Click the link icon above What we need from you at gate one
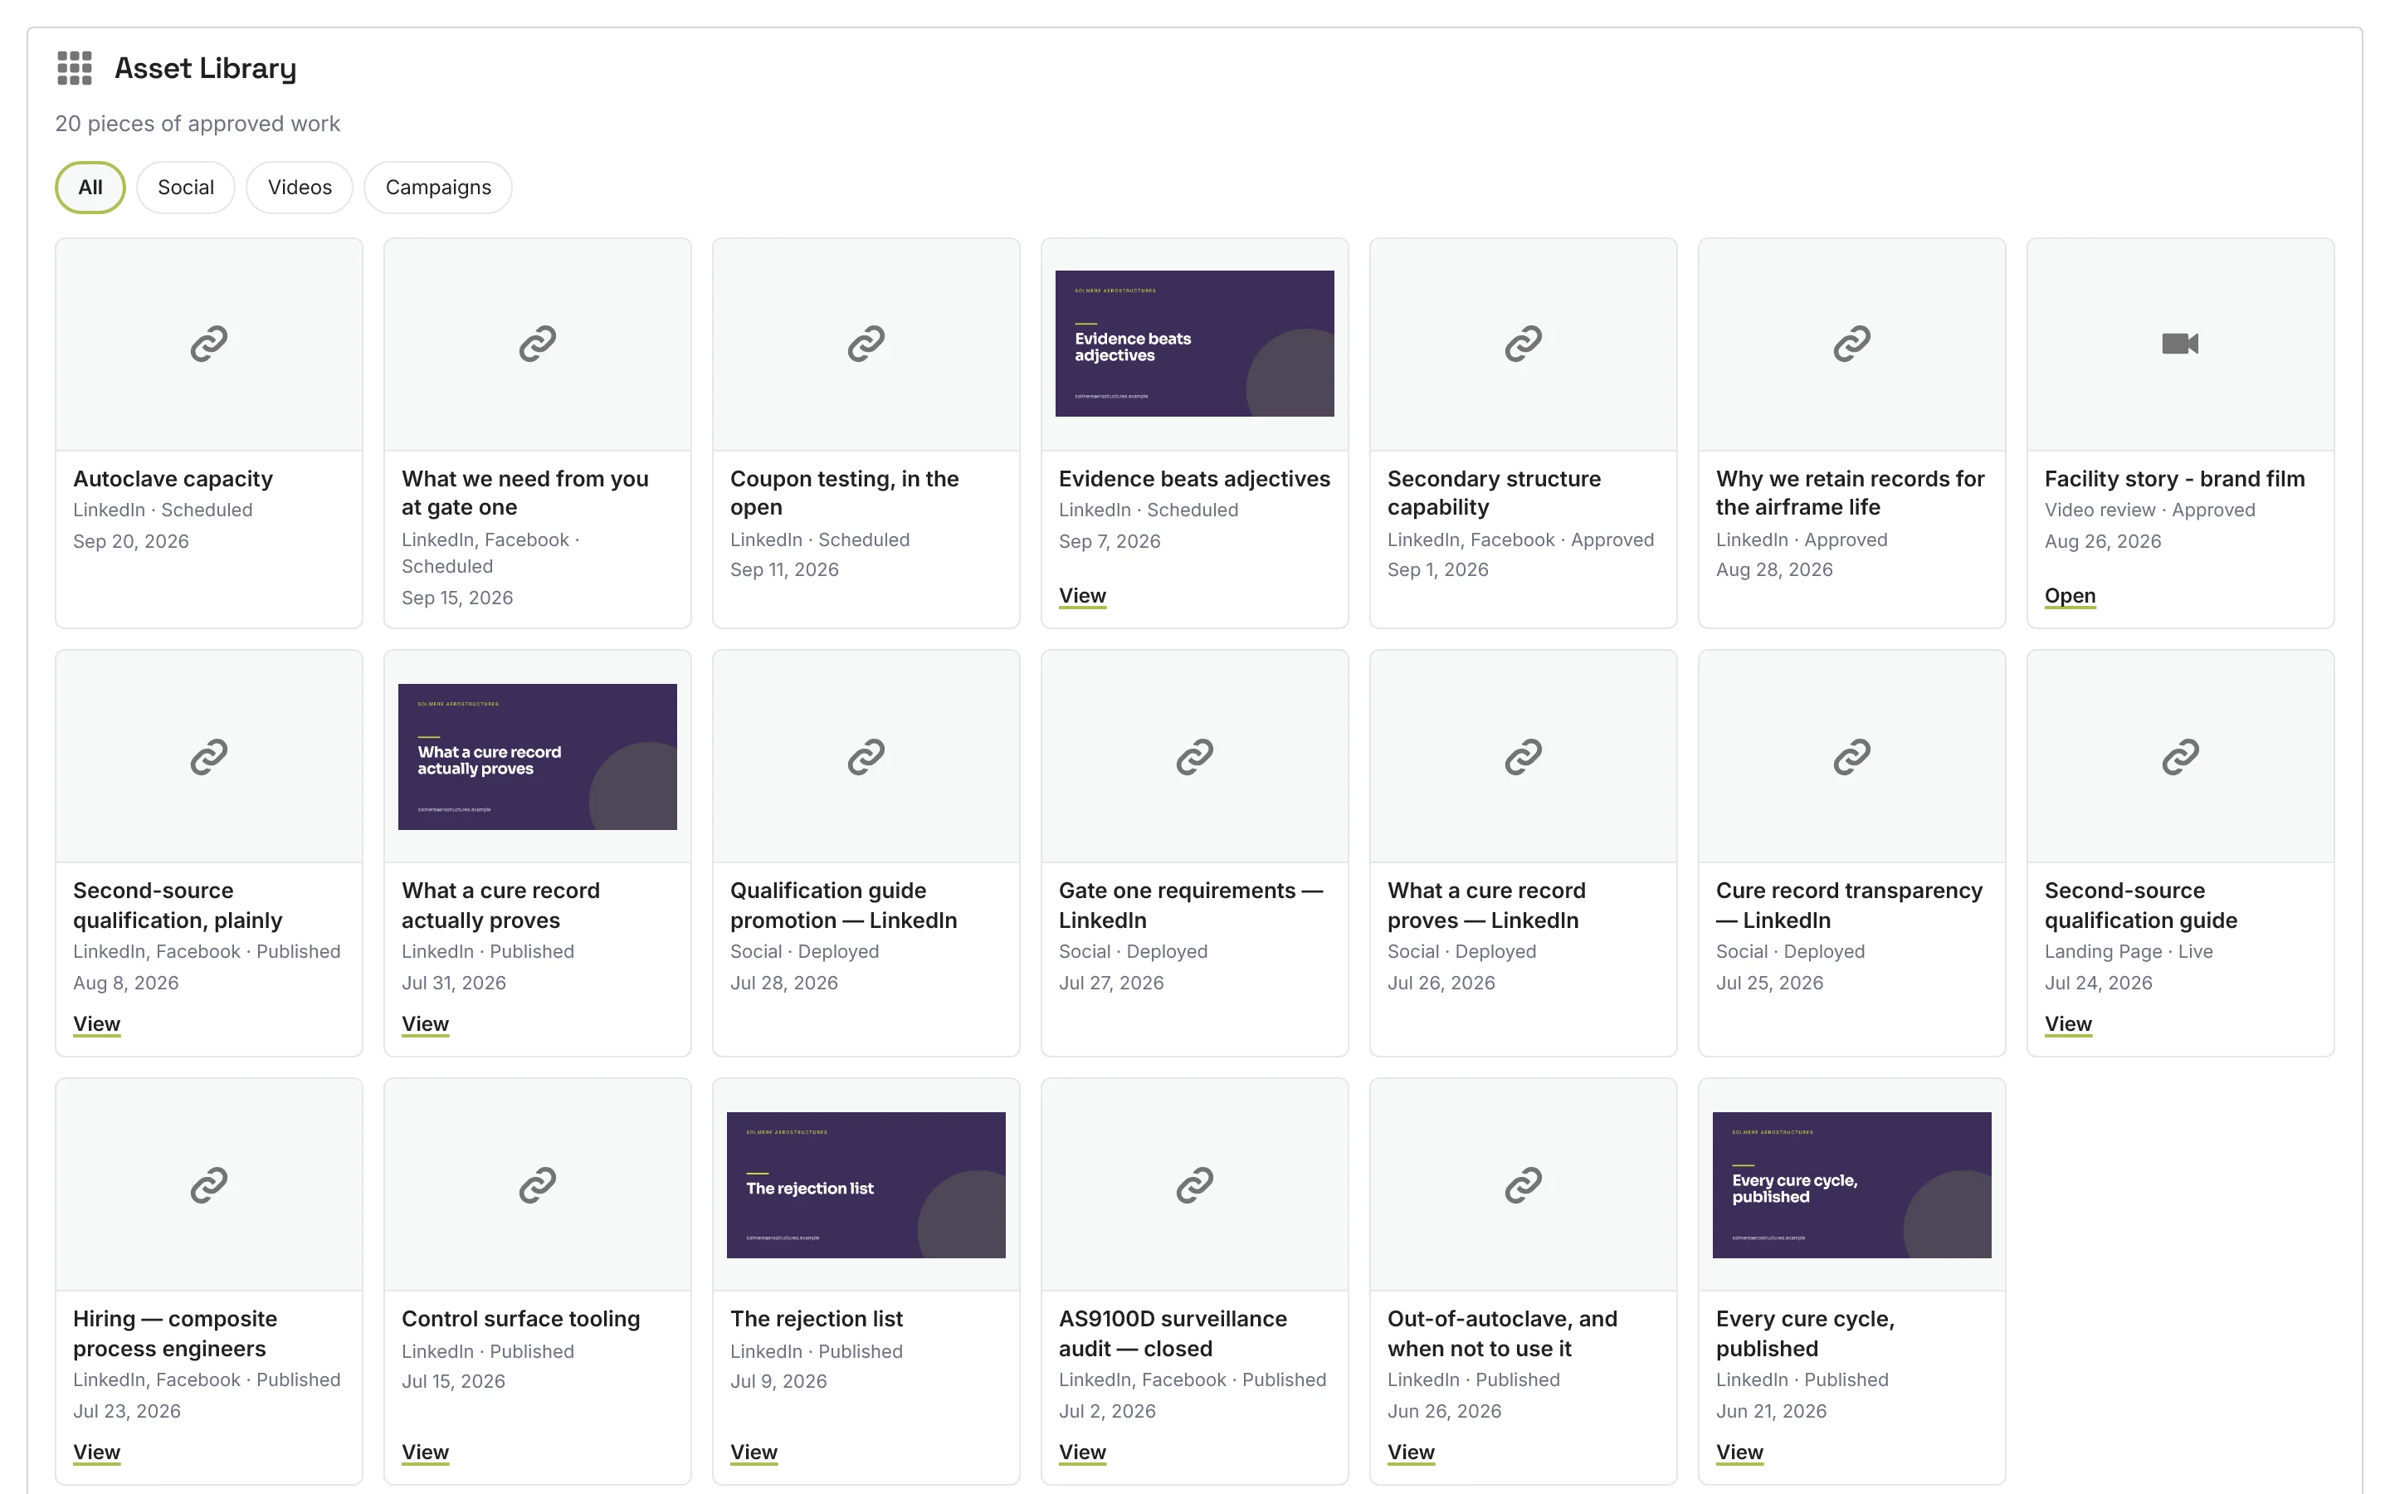 [x=537, y=344]
